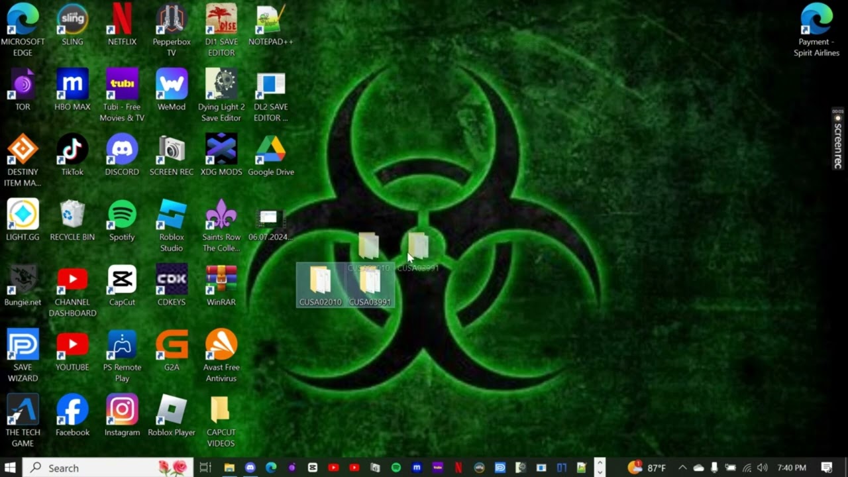Image resolution: width=848 pixels, height=477 pixels.
Task: Select the XDG MODS desktop icon
Action: pyautogui.click(x=221, y=155)
